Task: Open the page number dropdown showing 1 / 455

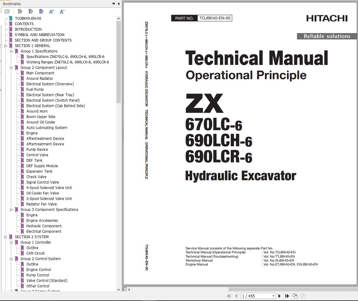Action: tap(273, 296)
